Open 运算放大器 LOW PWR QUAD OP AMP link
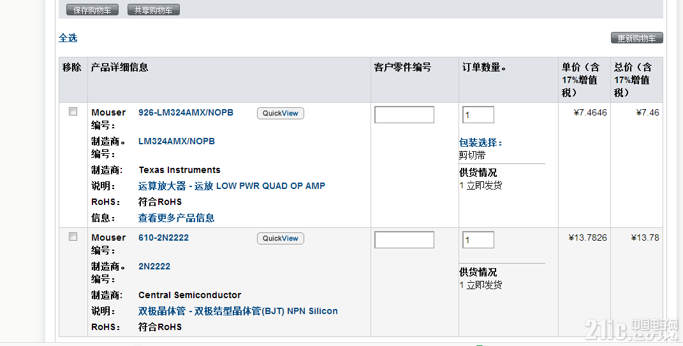This screenshot has height=346, width=683. point(231,186)
